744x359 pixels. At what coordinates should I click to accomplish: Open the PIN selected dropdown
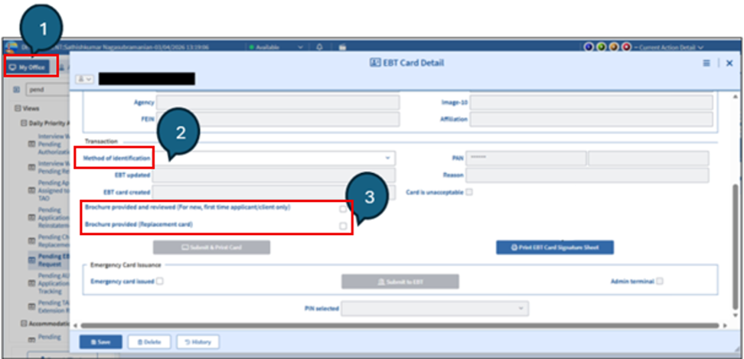click(435, 308)
